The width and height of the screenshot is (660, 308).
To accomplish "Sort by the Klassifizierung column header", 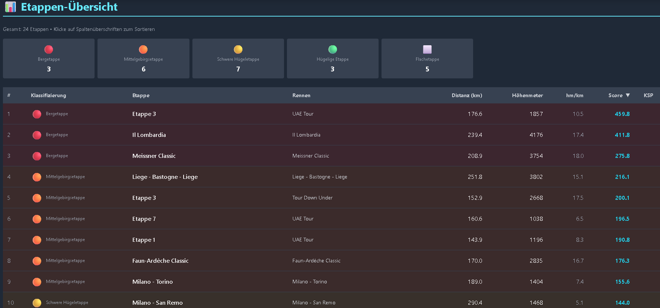I will [x=48, y=95].
